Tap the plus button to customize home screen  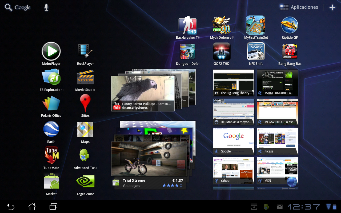[332, 7]
